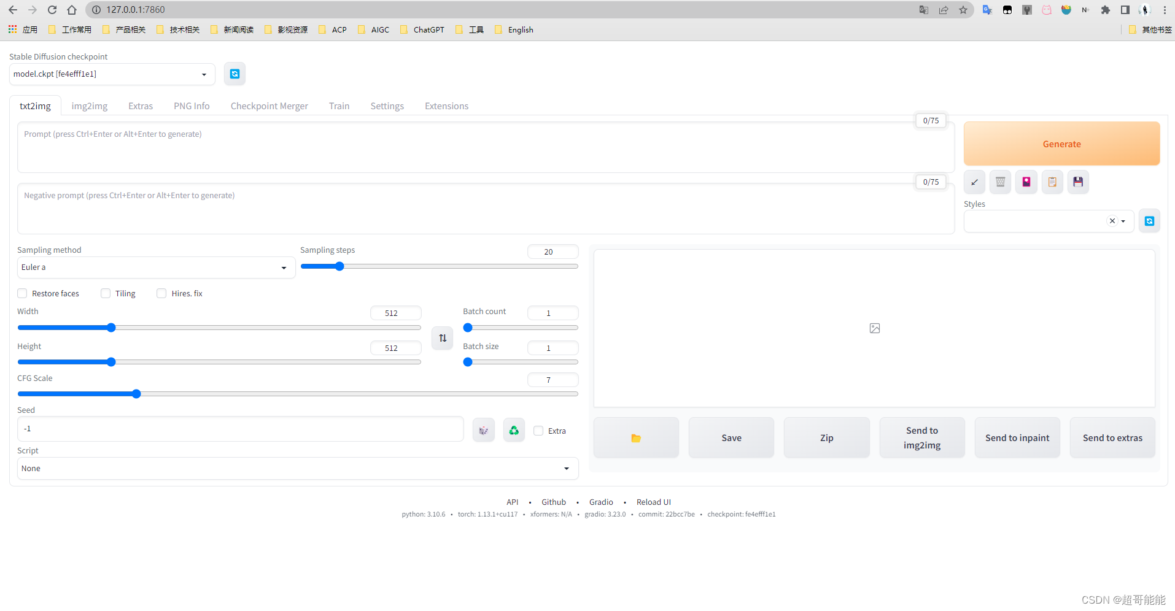1175x611 pixels.
Task: Reload the browser page
Action: 52,10
